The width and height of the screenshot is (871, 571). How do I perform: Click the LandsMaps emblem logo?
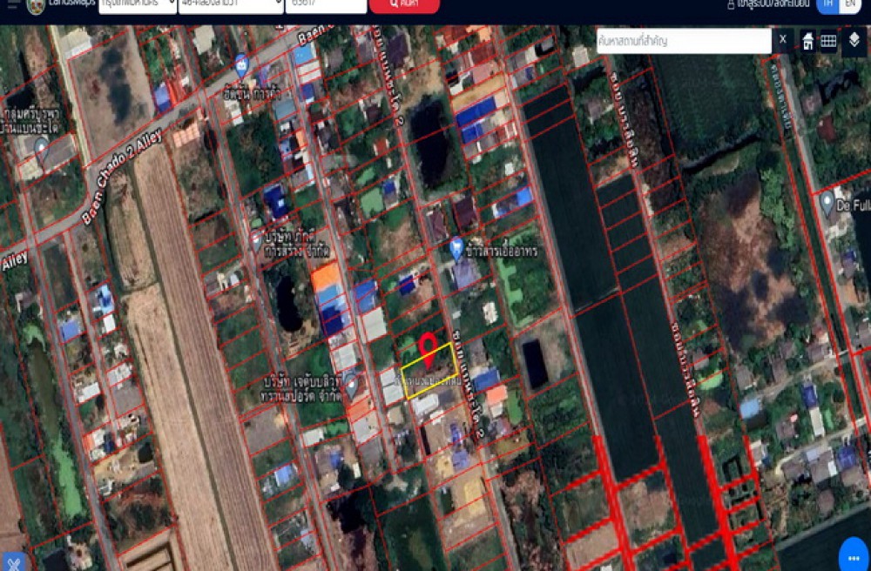click(36, 5)
